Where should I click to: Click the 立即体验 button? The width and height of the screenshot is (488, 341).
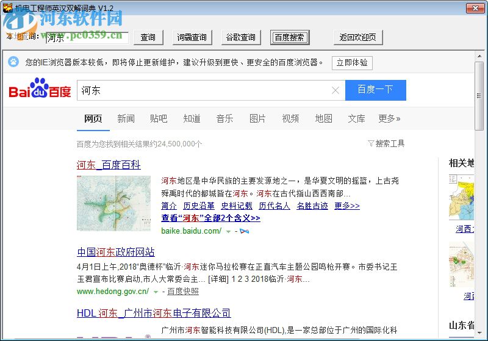(352, 63)
